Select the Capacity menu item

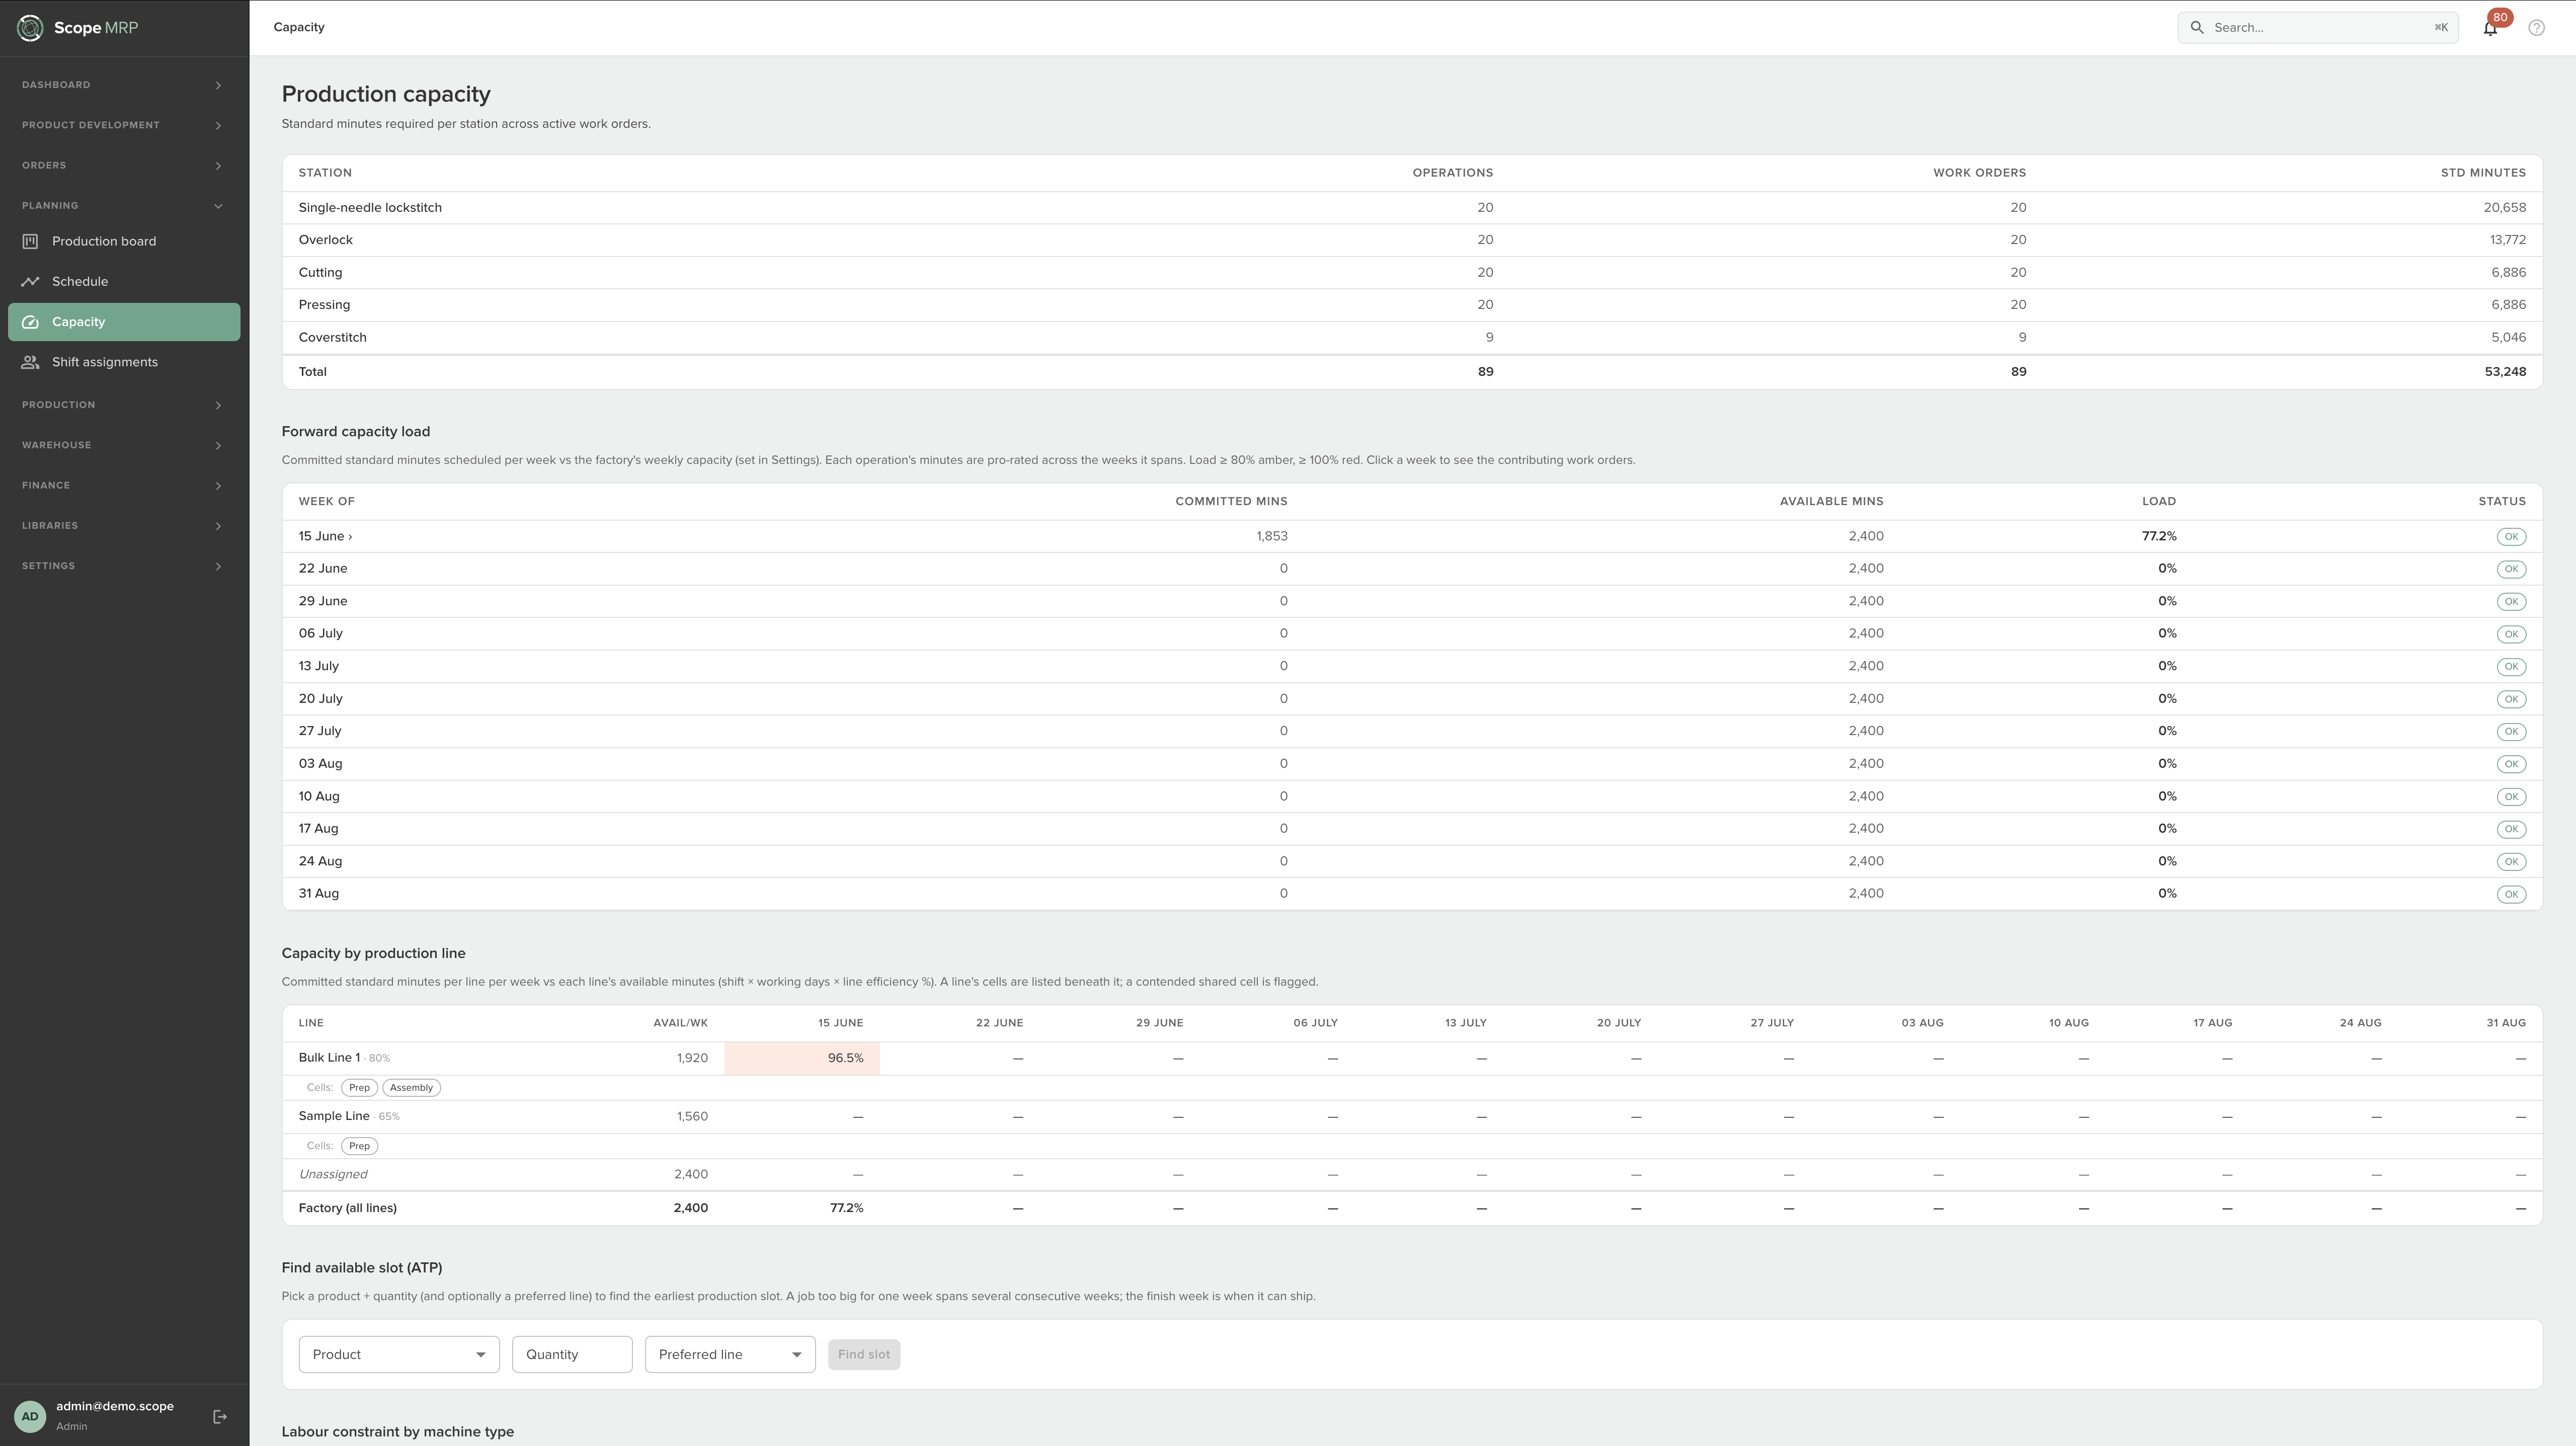coord(124,322)
